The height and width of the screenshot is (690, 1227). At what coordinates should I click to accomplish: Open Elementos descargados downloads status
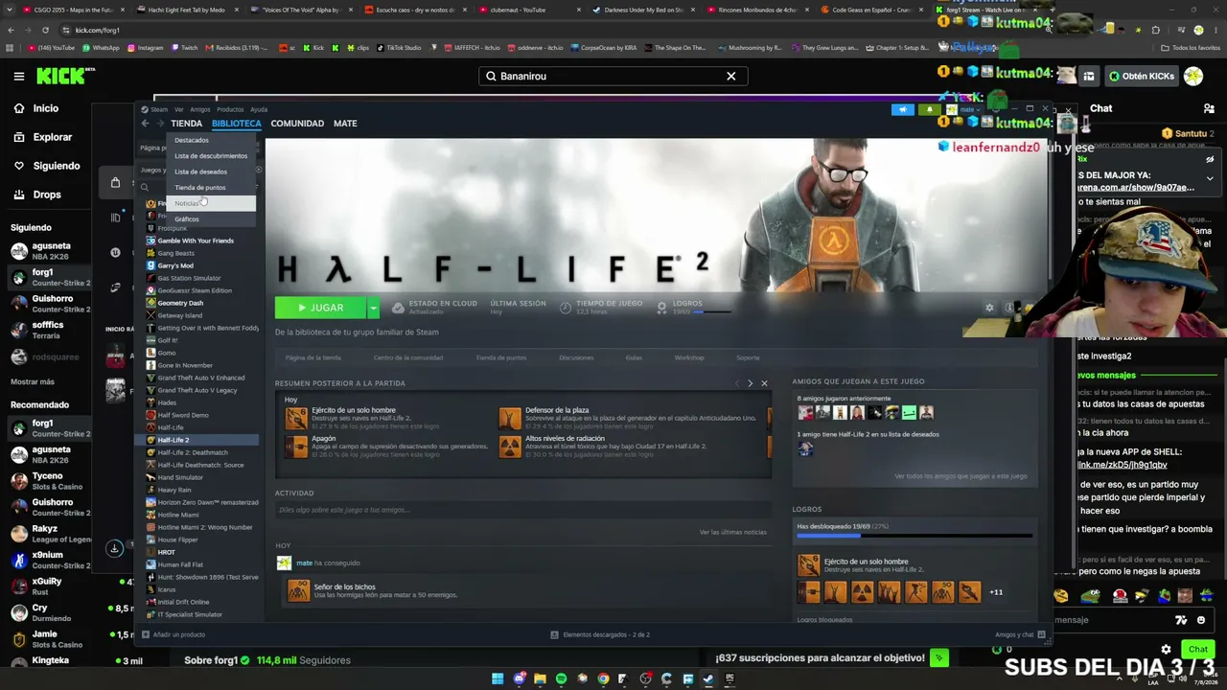600,634
